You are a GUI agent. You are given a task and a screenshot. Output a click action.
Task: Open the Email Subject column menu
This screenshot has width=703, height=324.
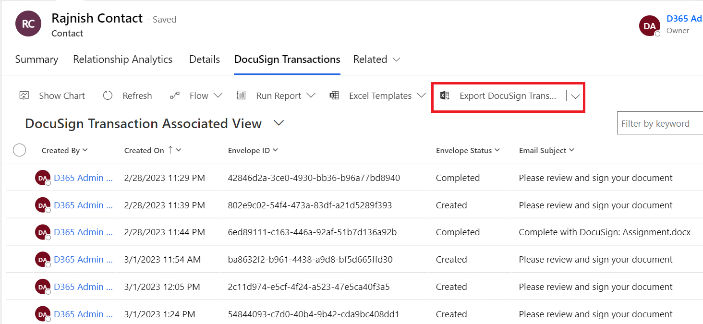(x=571, y=150)
